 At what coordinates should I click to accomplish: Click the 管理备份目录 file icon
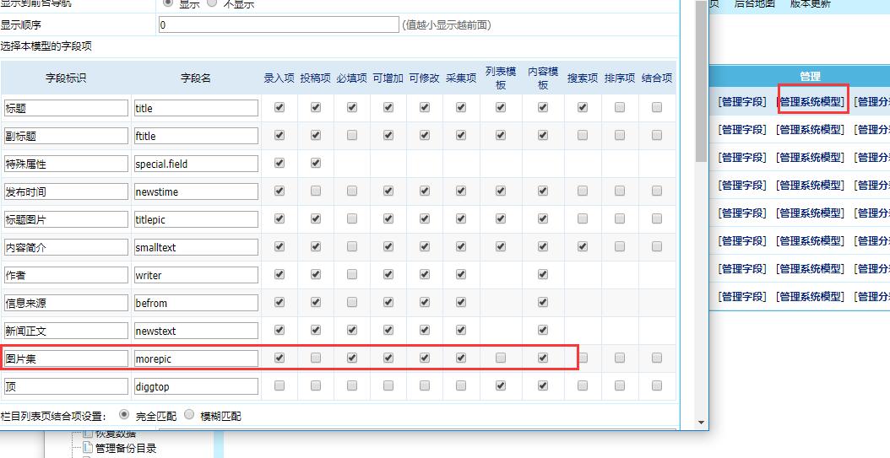pyautogui.click(x=87, y=449)
